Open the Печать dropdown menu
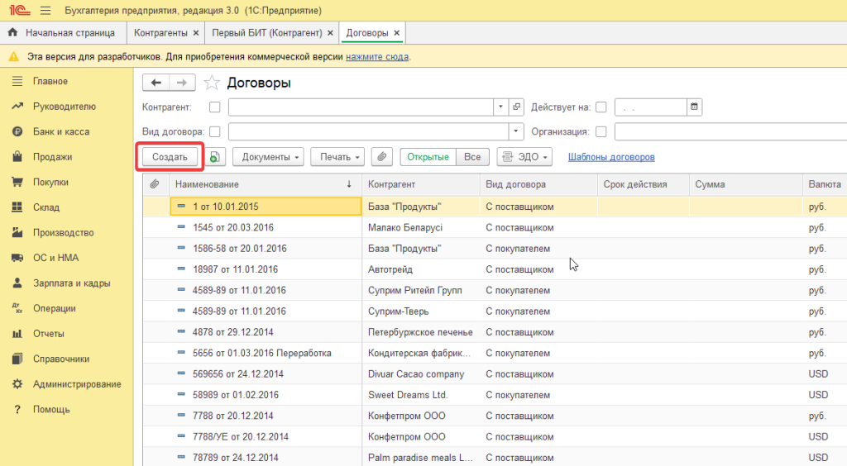847x466 pixels. click(x=337, y=157)
